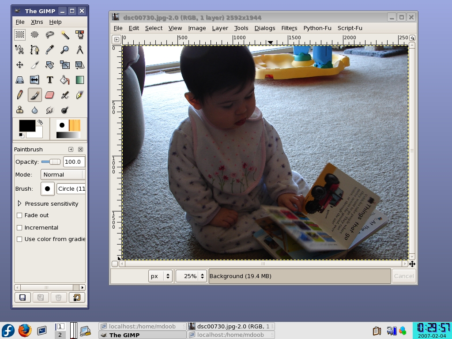Screen dimensions: 452x339
Task: Click the Cancel button in status bar
Action: [403, 276]
